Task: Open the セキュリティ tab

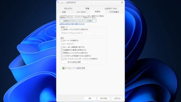Action: click(x=68, y=8)
